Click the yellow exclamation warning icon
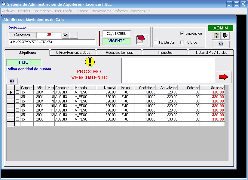The height and width of the screenshot is (180, 248). 90,62
